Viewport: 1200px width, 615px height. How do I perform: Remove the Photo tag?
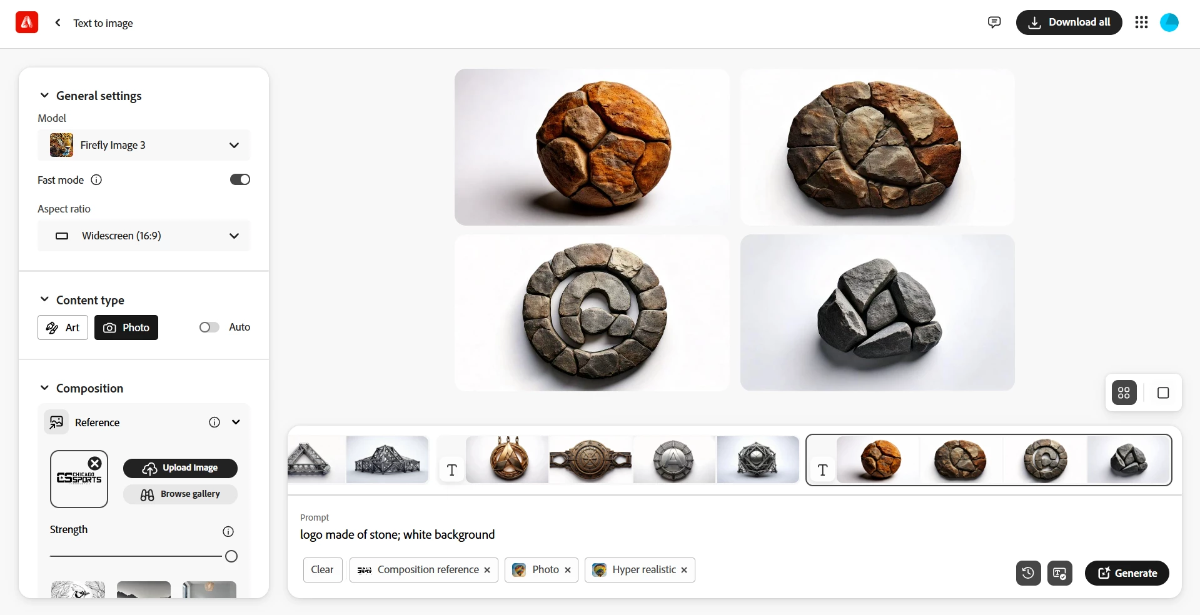(x=568, y=570)
